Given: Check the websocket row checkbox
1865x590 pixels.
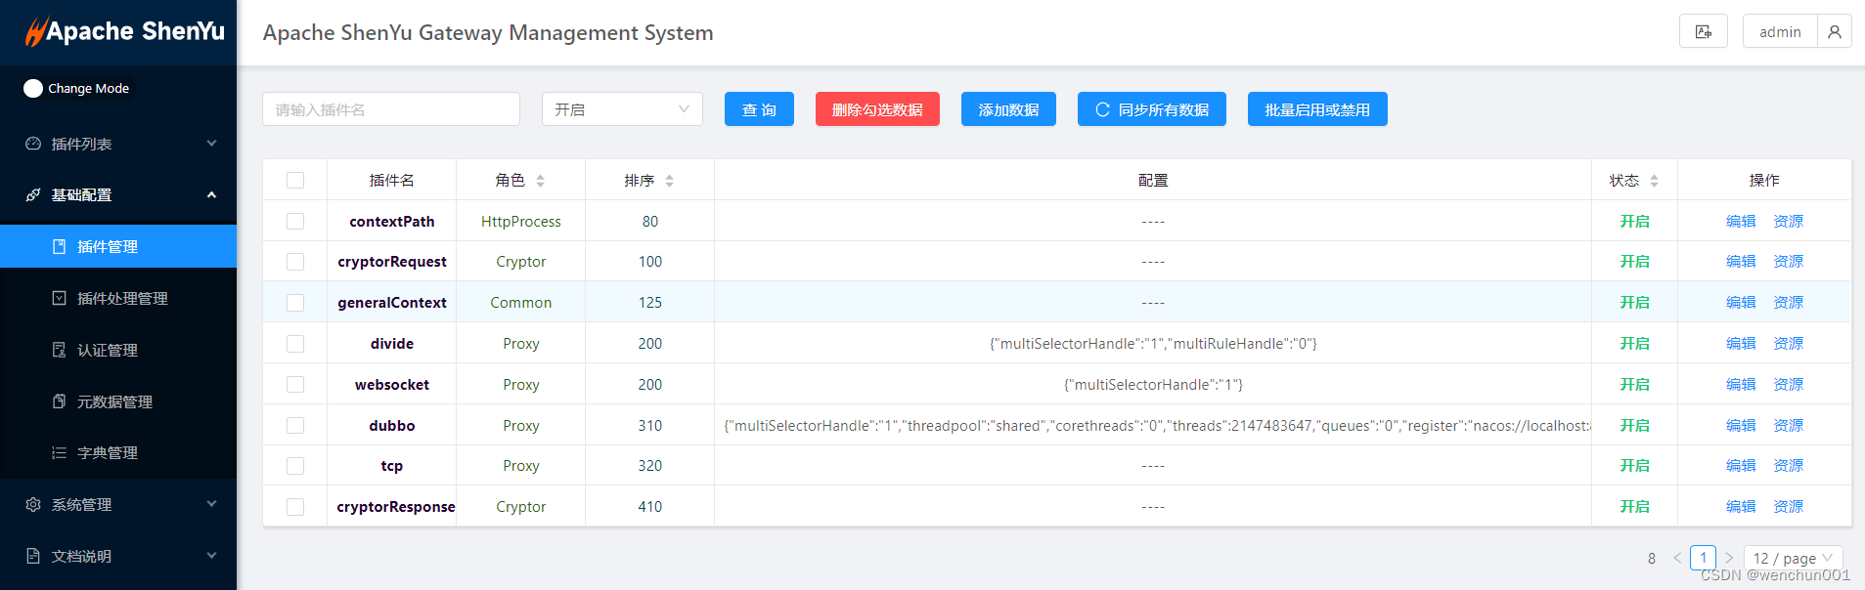Looking at the screenshot, I should [x=295, y=385].
